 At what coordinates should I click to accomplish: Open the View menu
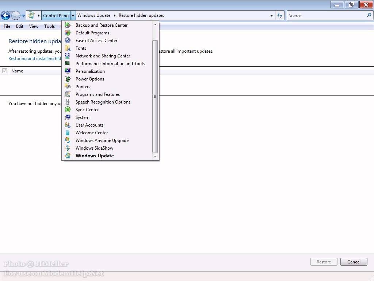[34, 26]
